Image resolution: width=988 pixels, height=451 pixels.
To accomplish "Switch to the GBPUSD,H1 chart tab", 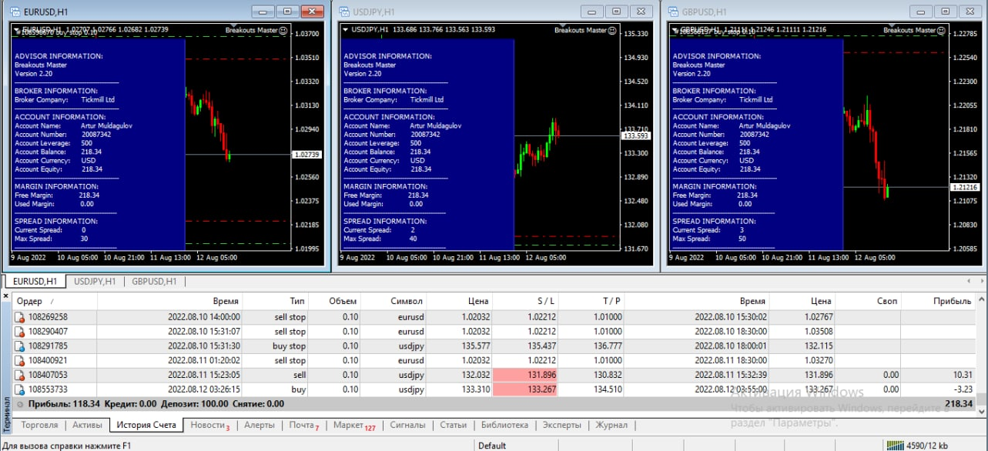I will coord(154,281).
